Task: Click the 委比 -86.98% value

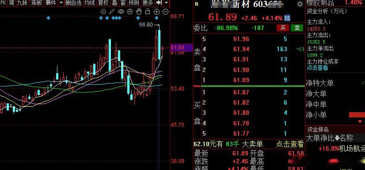Action: (227, 28)
